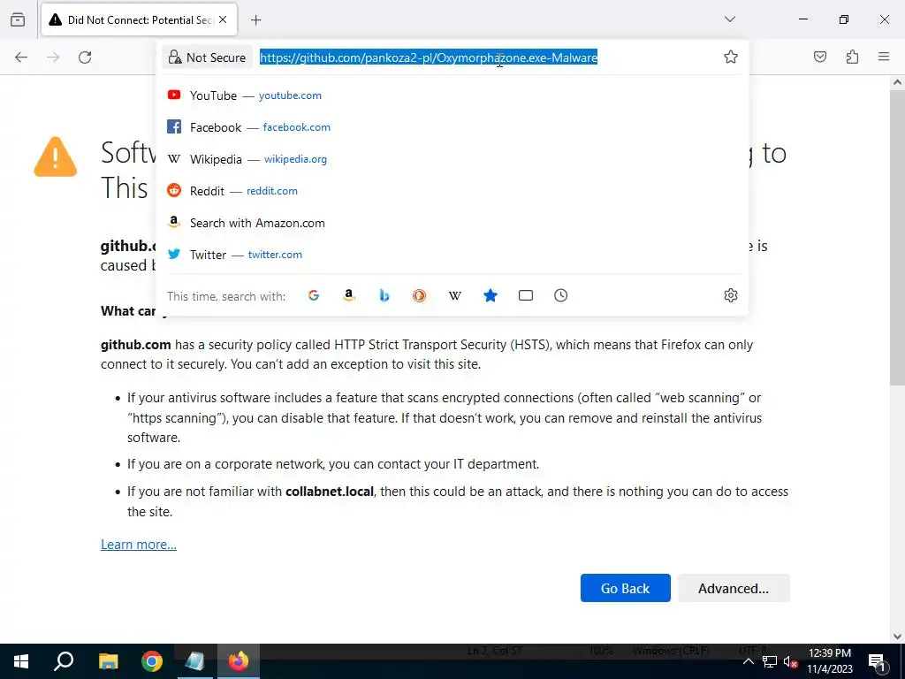Click the highlighted GitHub URL in address bar
Viewport: 905px width, 679px height.
coord(429,57)
